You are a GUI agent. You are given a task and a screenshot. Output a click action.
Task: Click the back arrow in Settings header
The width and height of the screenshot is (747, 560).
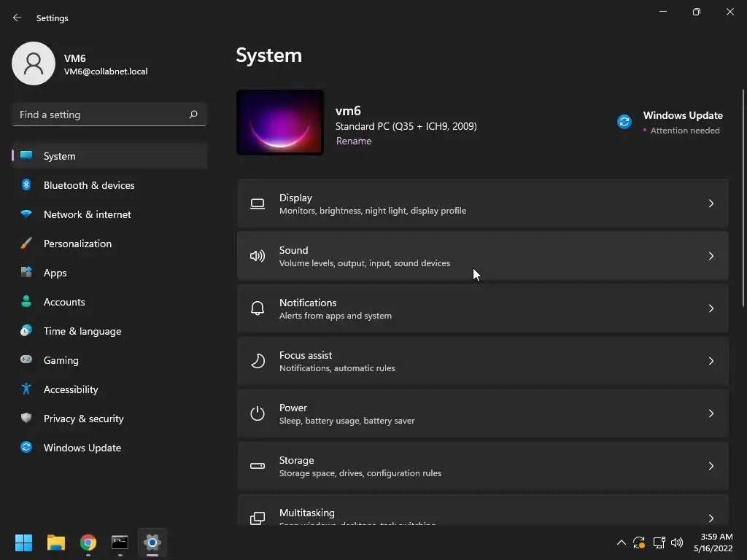tap(18, 17)
